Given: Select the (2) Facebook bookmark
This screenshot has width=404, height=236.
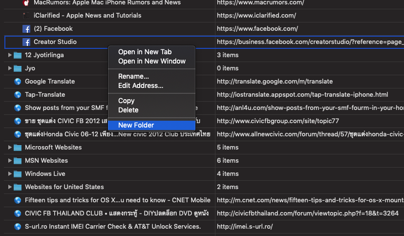Looking at the screenshot, I should 53,29.
